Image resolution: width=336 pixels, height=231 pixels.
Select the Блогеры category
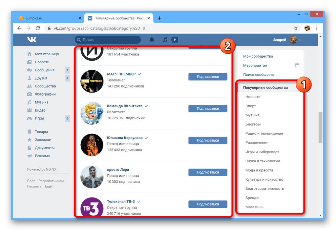pyautogui.click(x=253, y=124)
